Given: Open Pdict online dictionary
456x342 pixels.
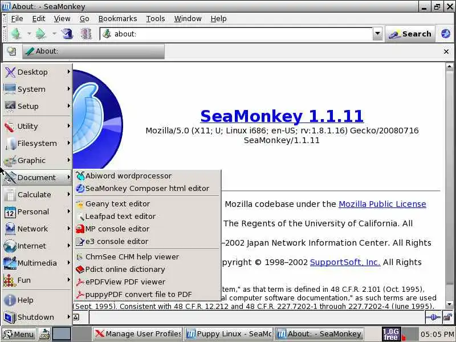Looking at the screenshot, I should 148,269.
